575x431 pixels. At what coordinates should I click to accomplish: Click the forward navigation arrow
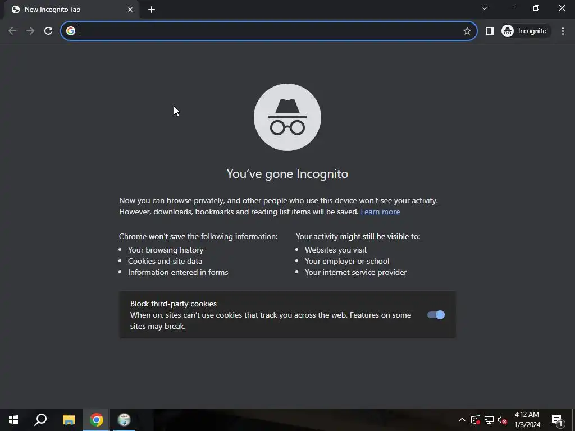30,31
